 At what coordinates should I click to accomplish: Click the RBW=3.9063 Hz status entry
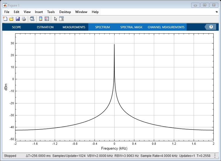pyautogui.click(x=126, y=156)
